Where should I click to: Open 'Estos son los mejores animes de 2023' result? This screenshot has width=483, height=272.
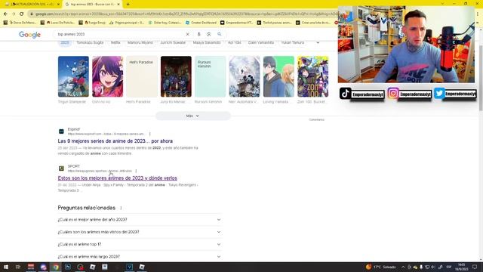pos(118,178)
